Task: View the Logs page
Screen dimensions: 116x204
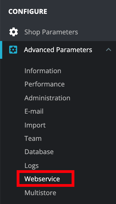Action: [32, 166]
